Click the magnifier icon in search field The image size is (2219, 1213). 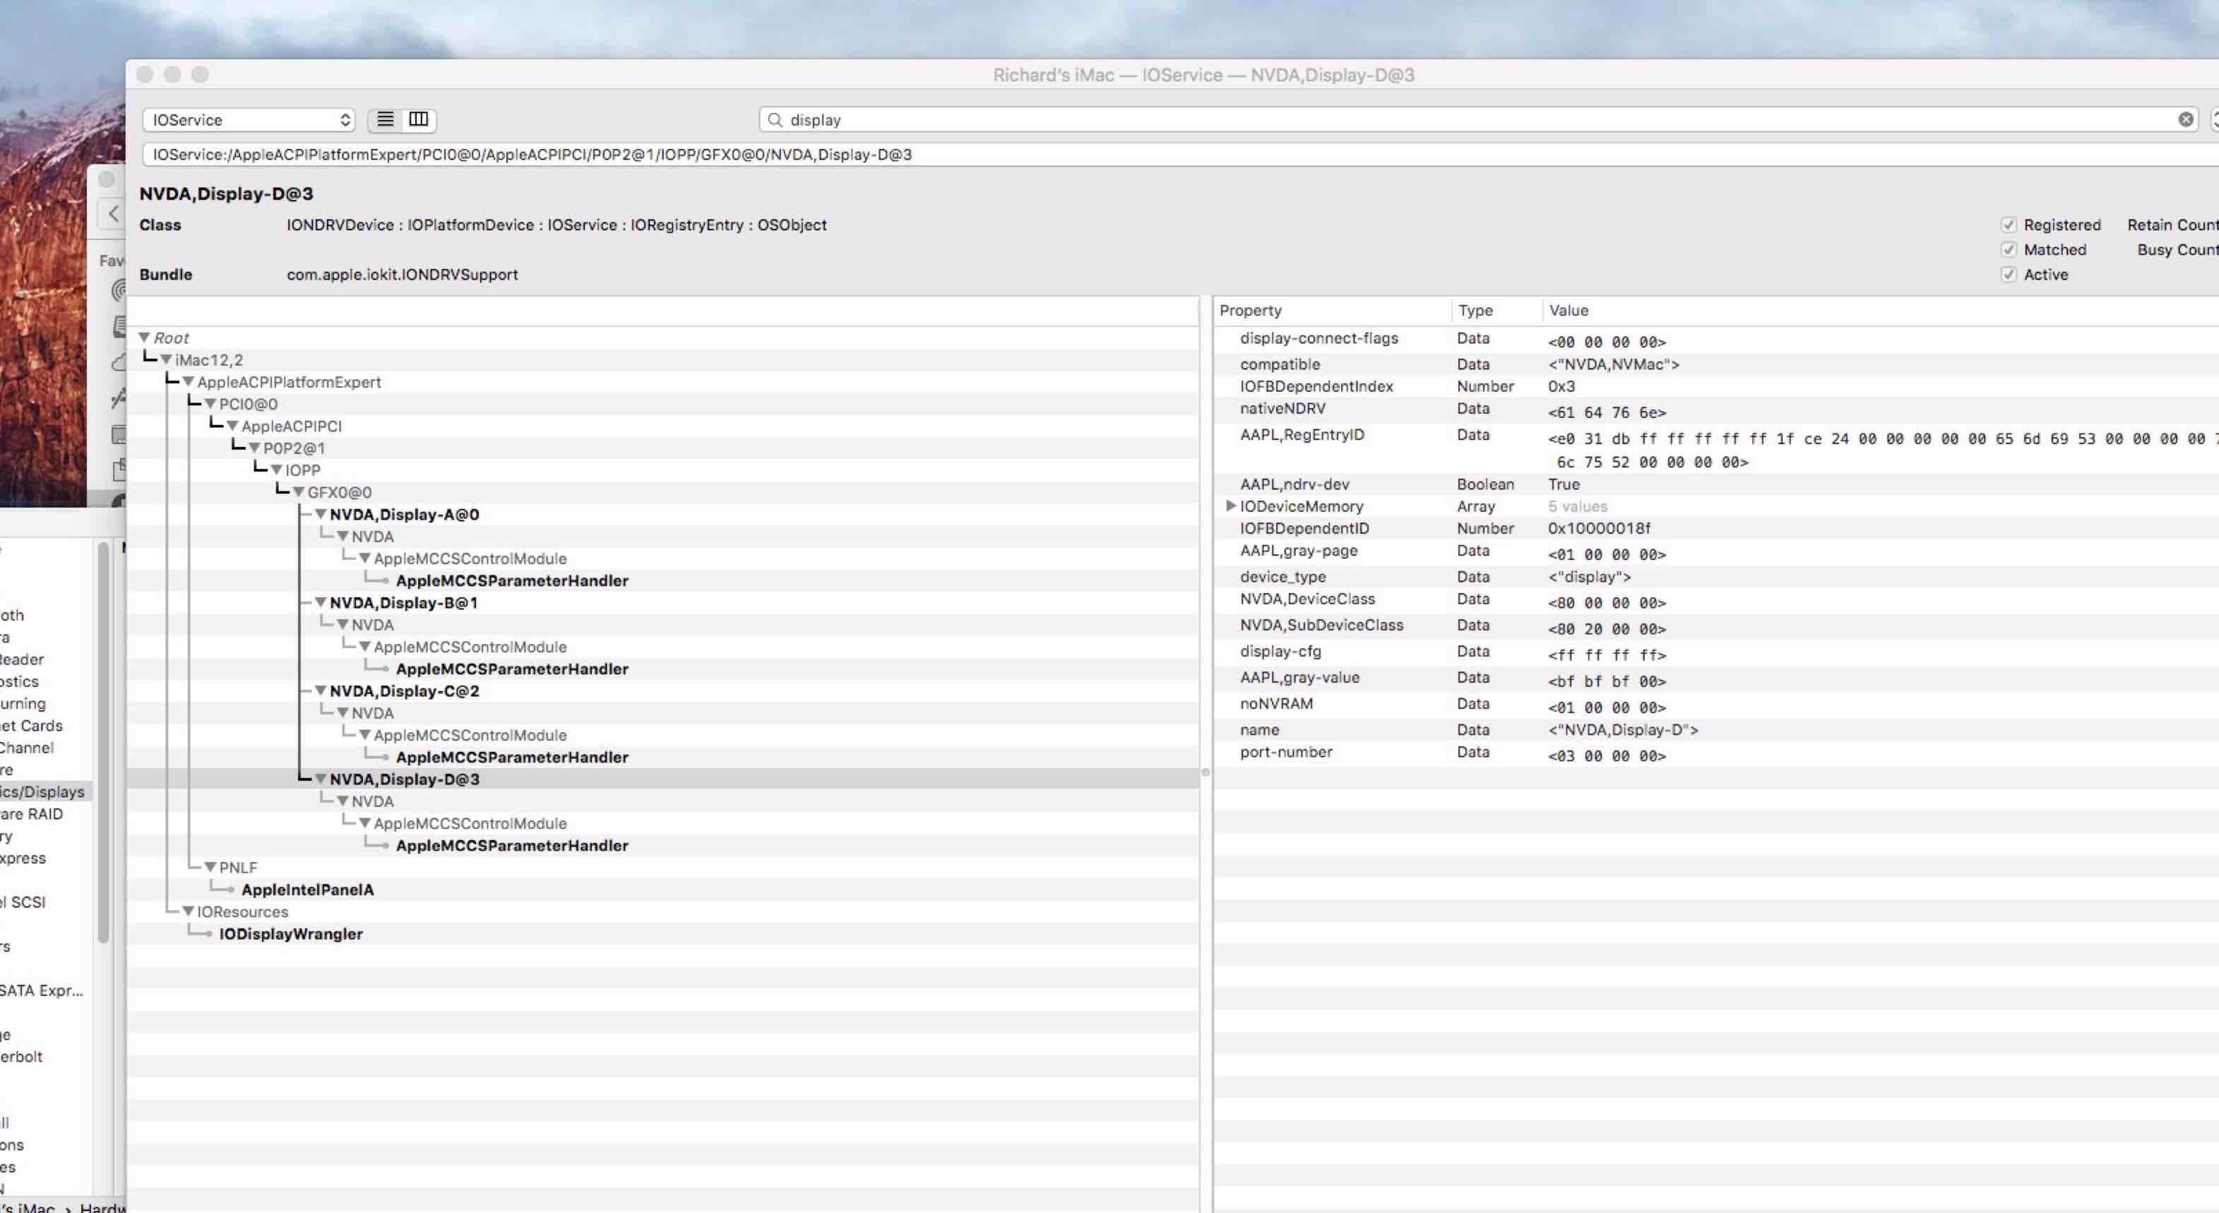point(775,119)
